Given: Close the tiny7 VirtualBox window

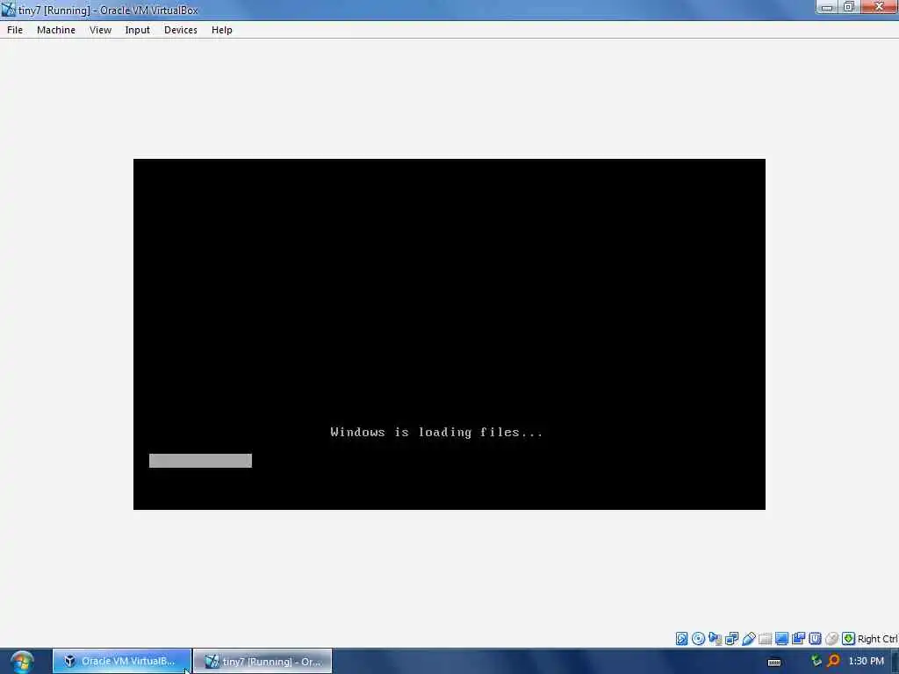Looking at the screenshot, I should [x=879, y=7].
